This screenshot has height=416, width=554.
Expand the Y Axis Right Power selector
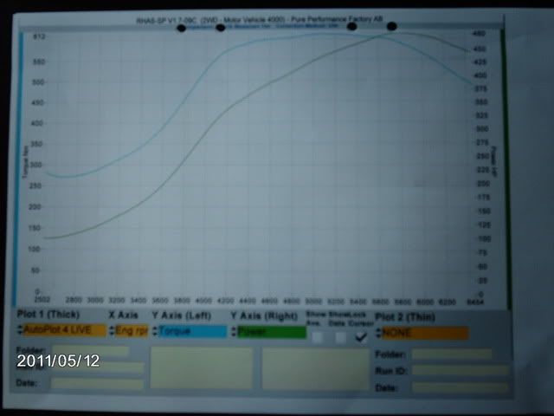point(270,332)
